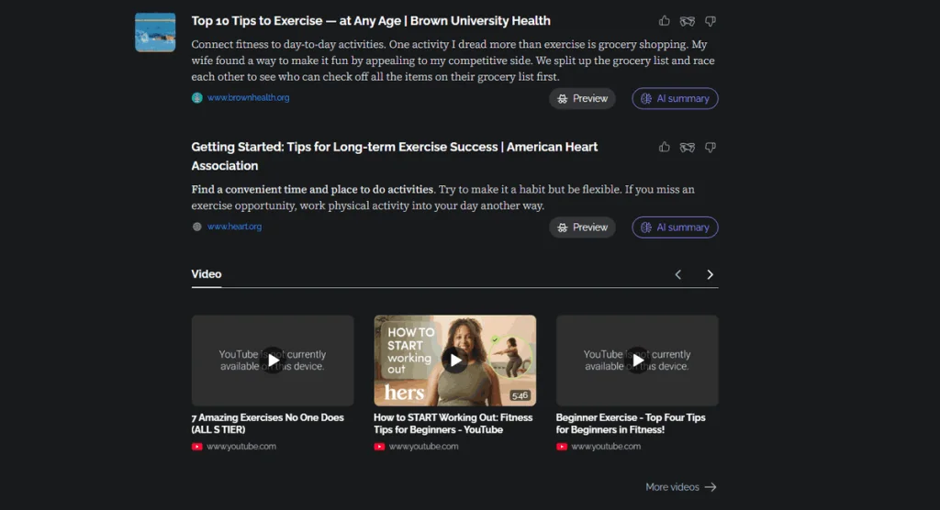
Task: Click the American Heart Association snippet text
Action: pos(442,197)
